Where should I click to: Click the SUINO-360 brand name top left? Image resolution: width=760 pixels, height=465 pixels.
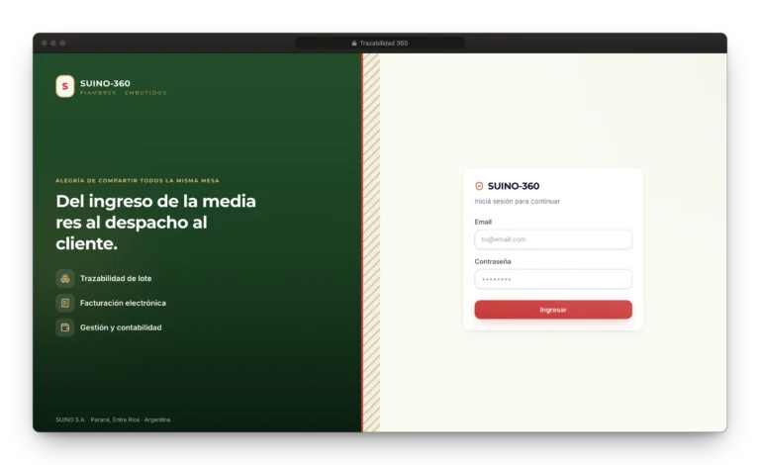[x=105, y=83]
